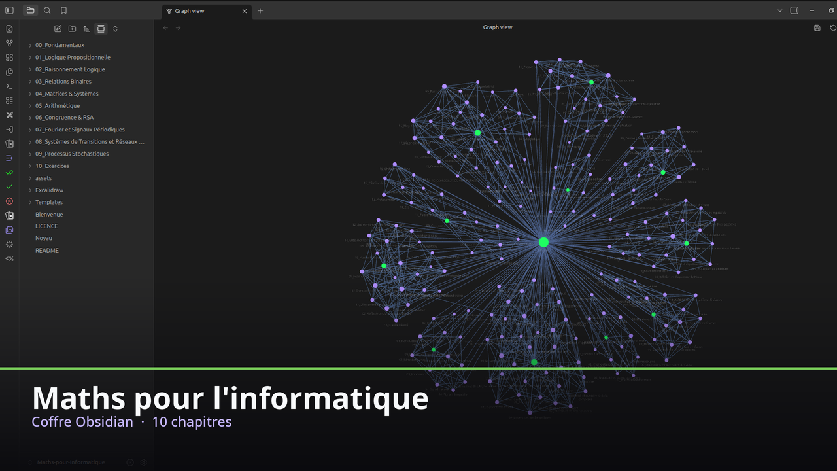Open the Bookmarks tab in sidebar
Image resolution: width=837 pixels, height=471 pixels.
pyautogui.click(x=63, y=10)
